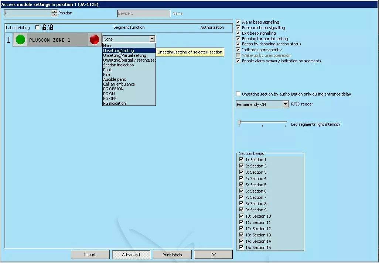Click the Device 1 name field
This screenshot has width=379, height=263.
tap(144, 13)
